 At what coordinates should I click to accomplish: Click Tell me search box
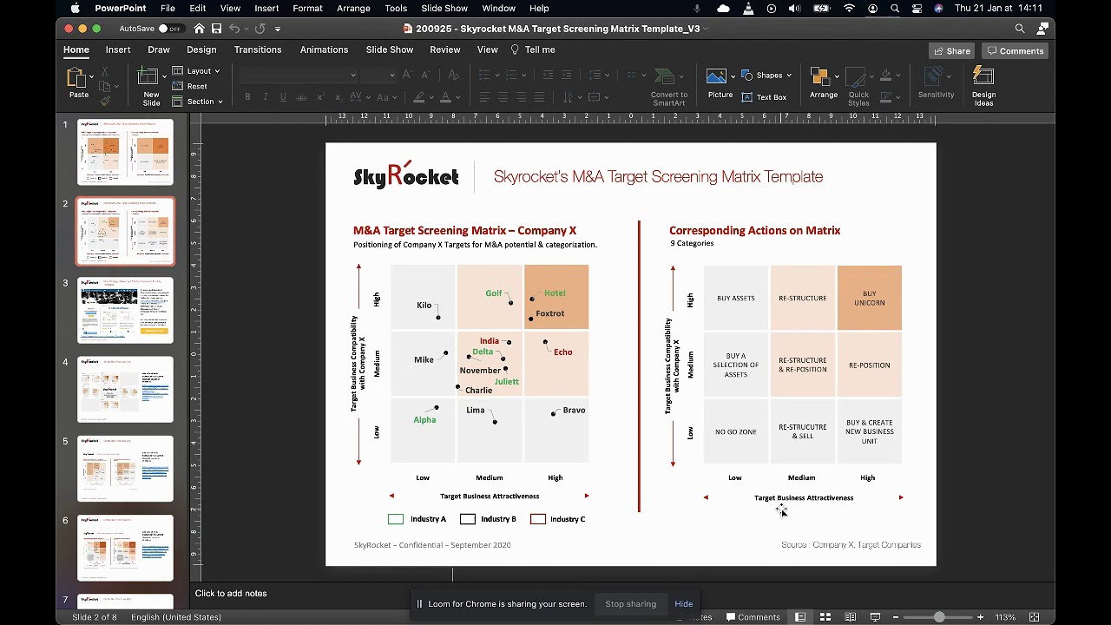(x=533, y=49)
